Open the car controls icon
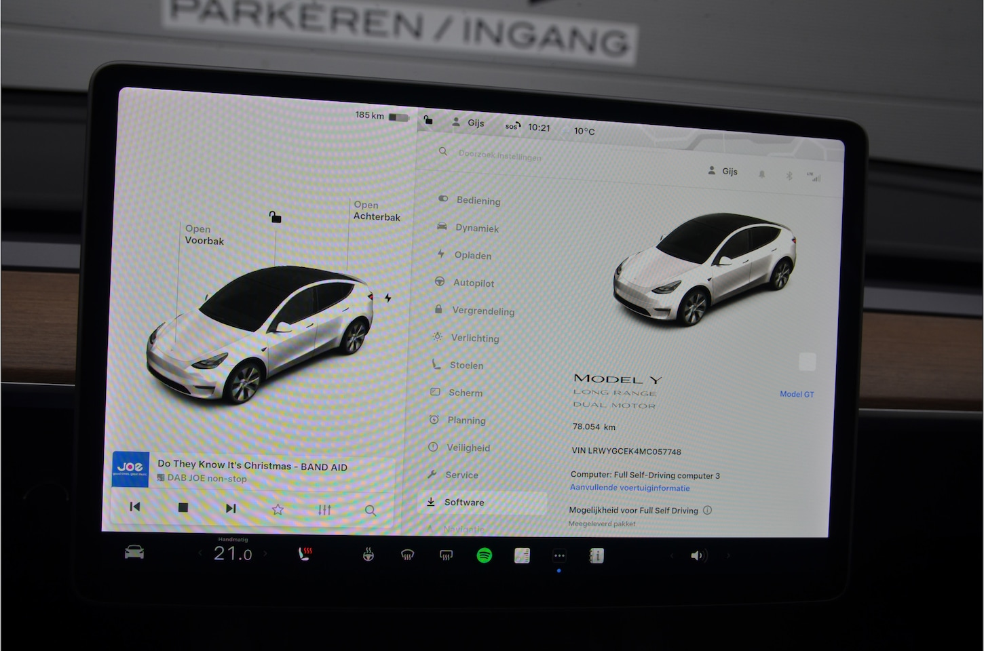Image resolution: width=984 pixels, height=651 pixels. click(x=134, y=553)
